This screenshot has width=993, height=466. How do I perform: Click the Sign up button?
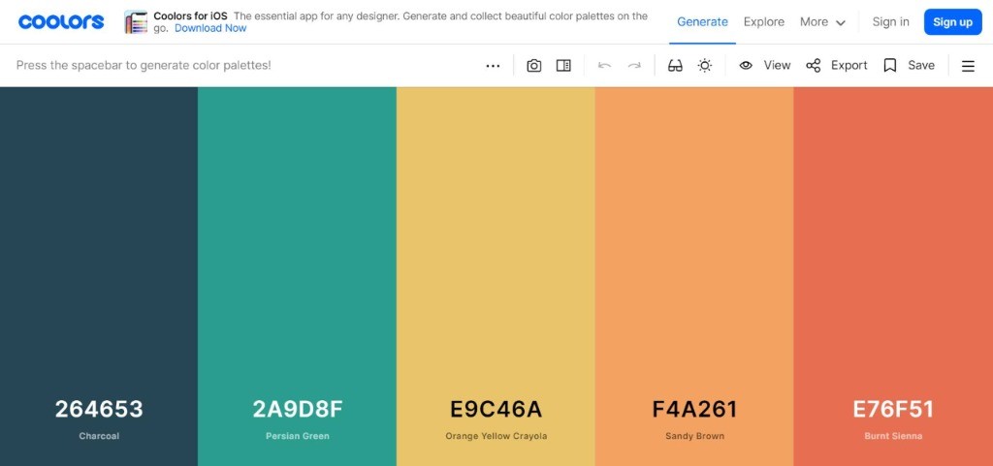952,22
